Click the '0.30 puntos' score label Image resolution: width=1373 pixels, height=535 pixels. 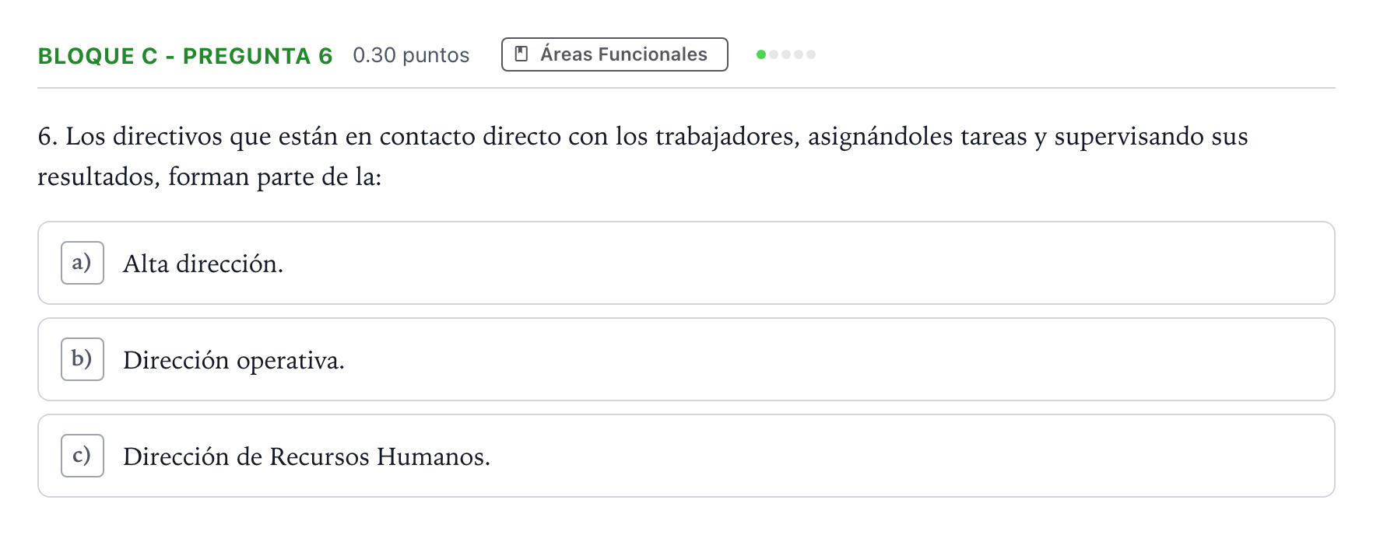click(411, 55)
